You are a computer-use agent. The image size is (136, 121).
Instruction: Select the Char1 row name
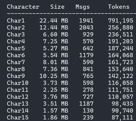(16, 20)
